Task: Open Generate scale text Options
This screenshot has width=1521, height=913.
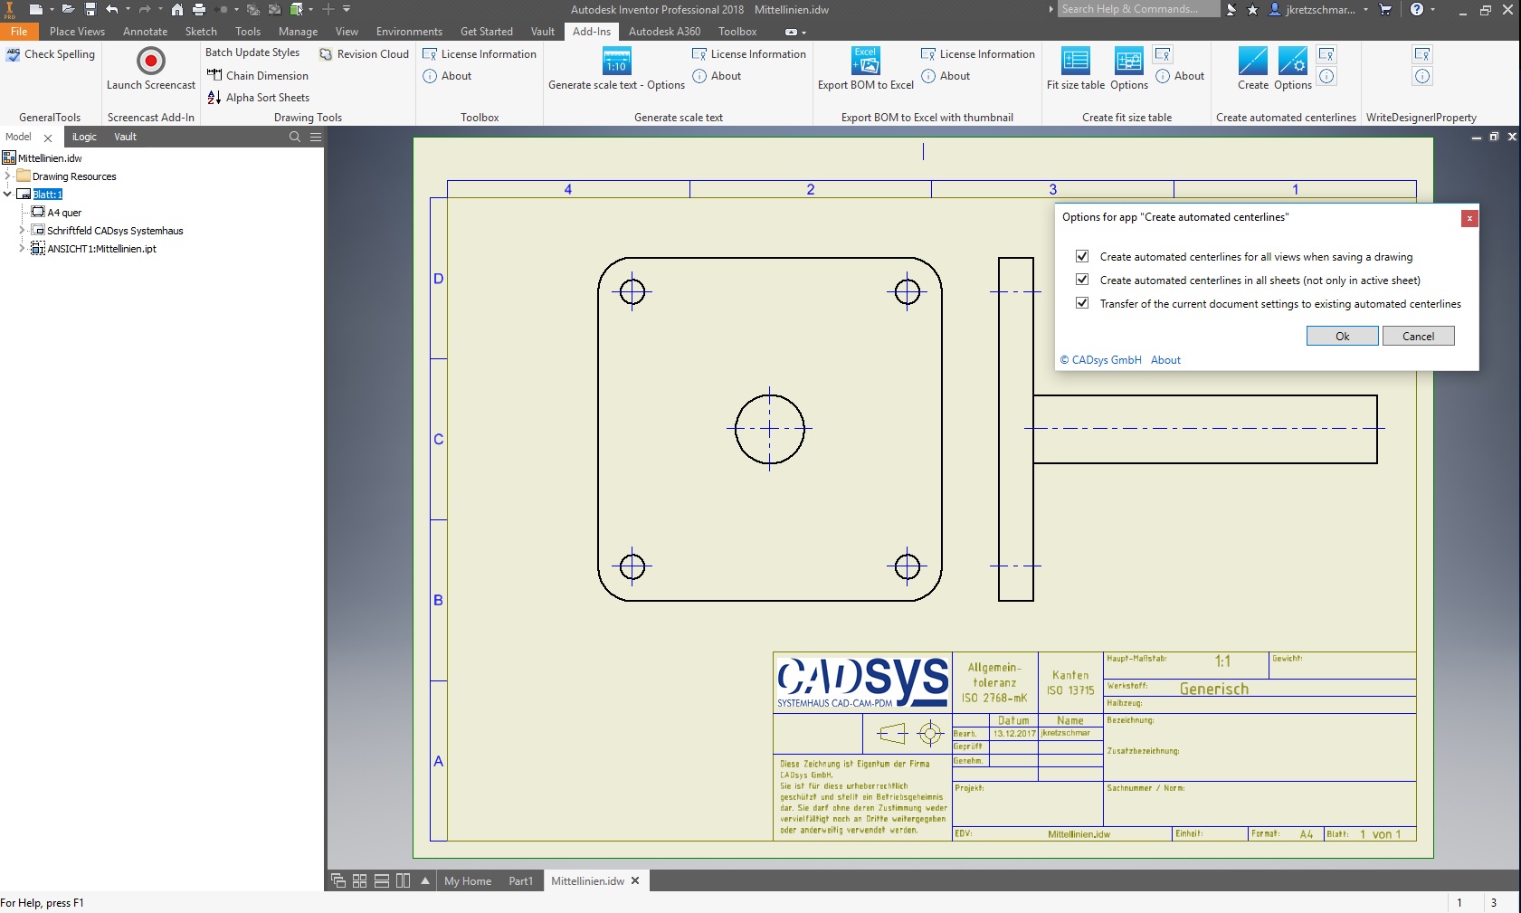Action: 616,69
